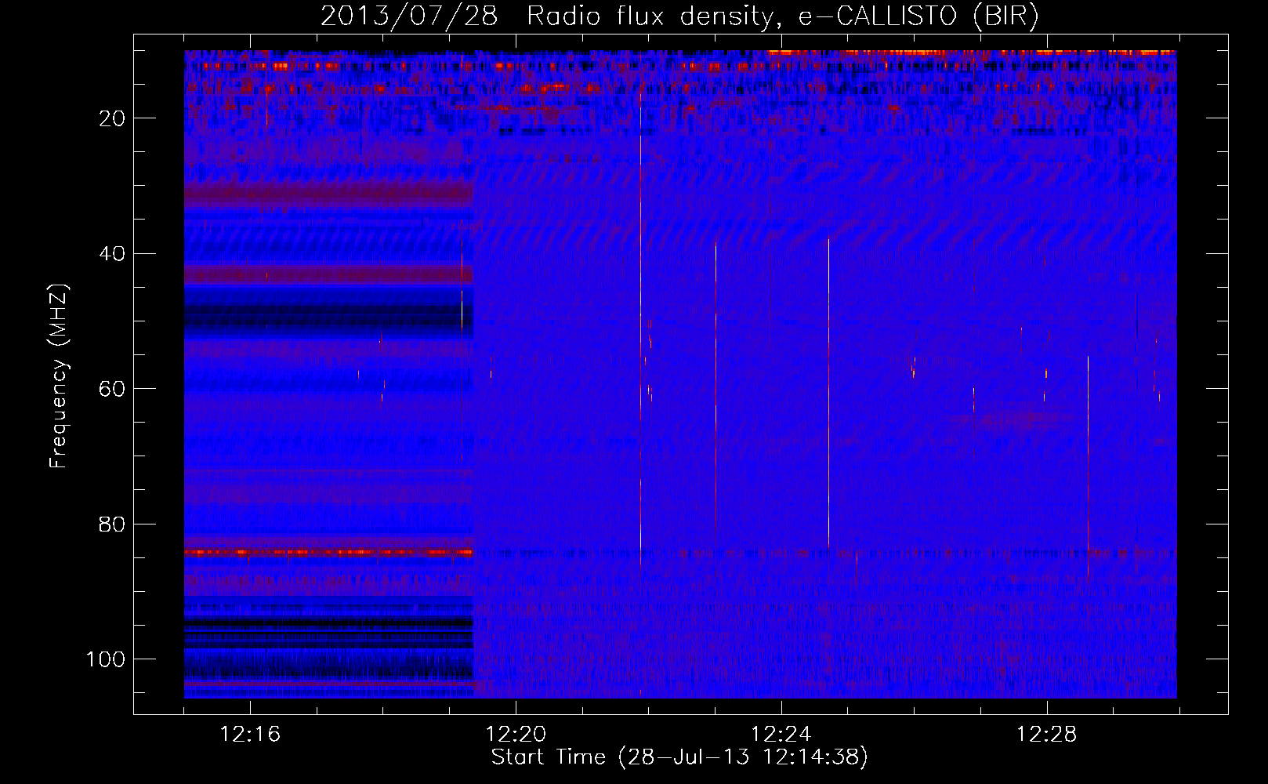Click the 'Start Time (28-Jul-13 12:14:38)' label
Screen dimensions: 1268x784
pyautogui.click(x=679, y=757)
